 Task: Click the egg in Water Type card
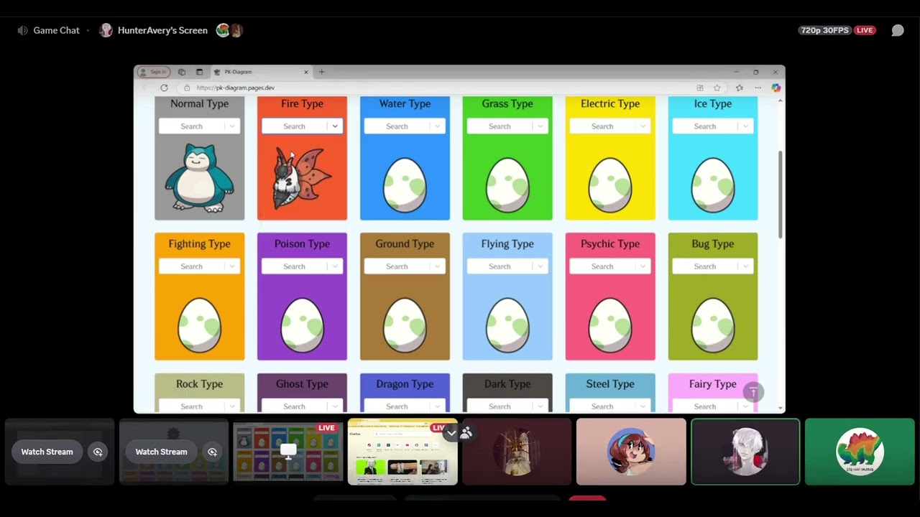tap(405, 185)
